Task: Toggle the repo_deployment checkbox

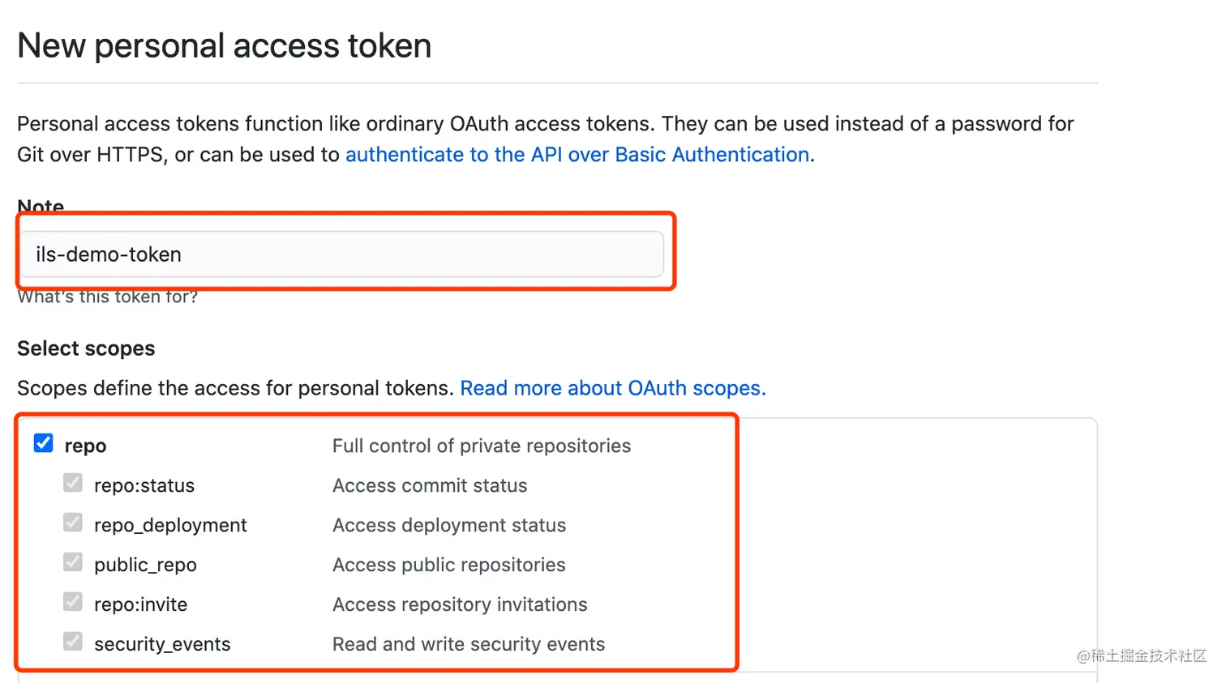Action: coord(73,523)
